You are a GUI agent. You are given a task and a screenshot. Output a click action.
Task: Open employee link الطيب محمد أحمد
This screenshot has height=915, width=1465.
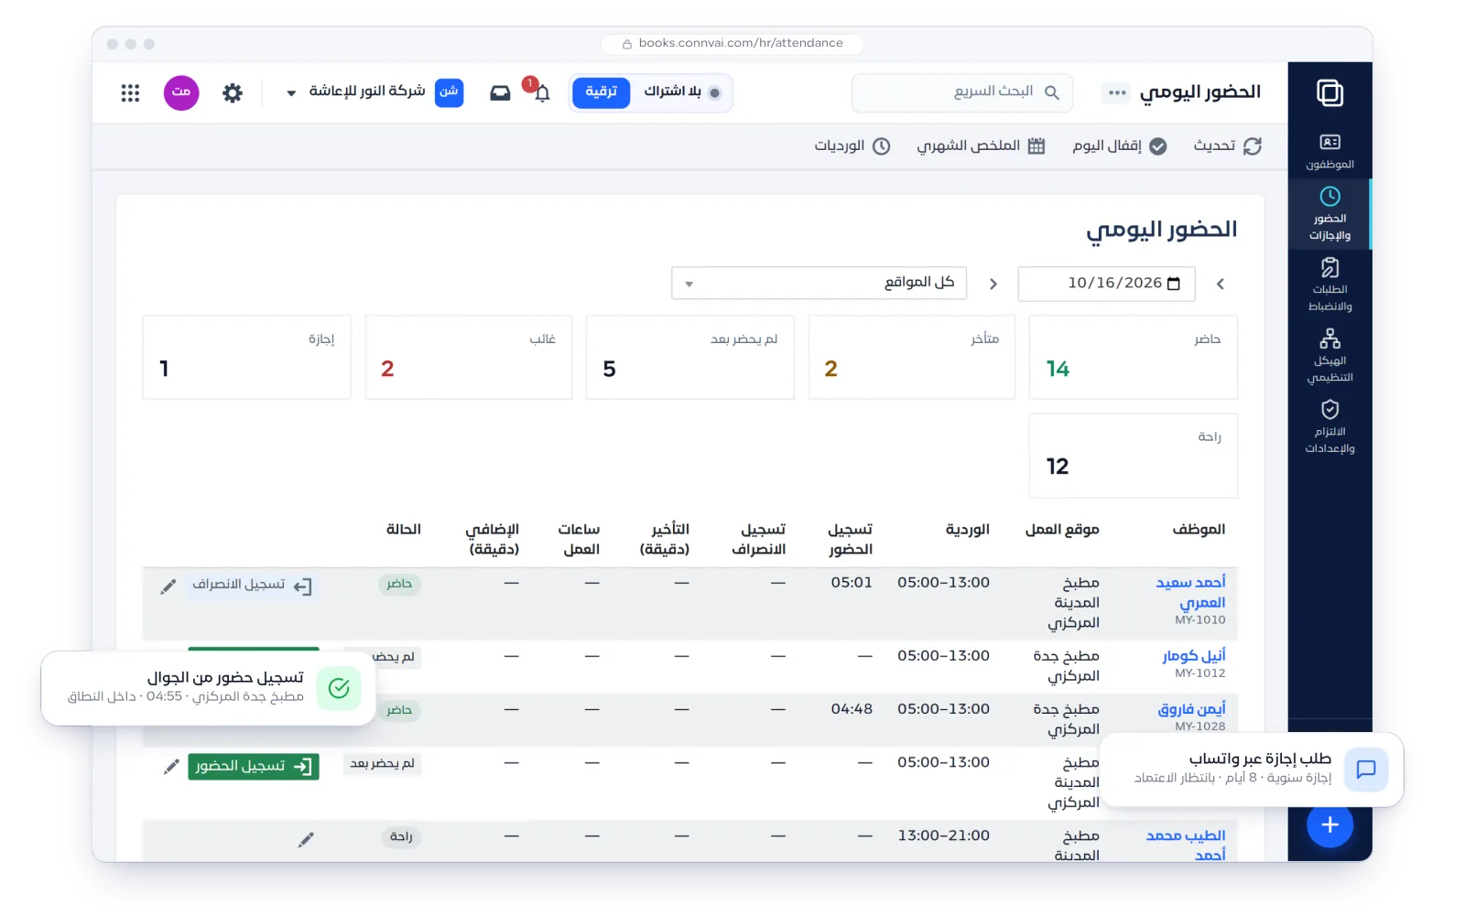1186,845
